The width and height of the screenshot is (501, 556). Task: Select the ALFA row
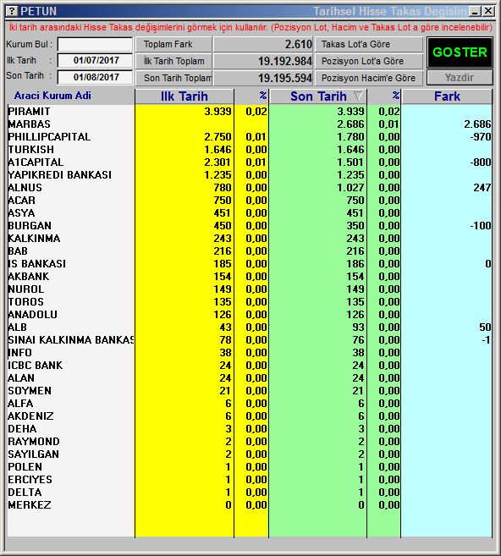pyautogui.click(x=250, y=404)
